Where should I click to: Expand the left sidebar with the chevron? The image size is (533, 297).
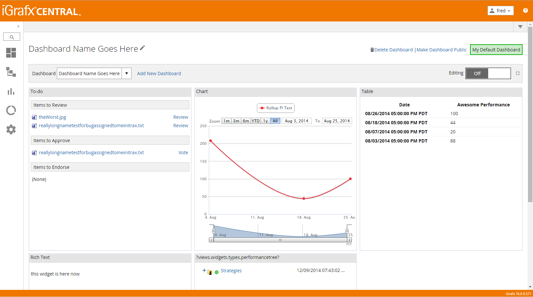(18, 26)
